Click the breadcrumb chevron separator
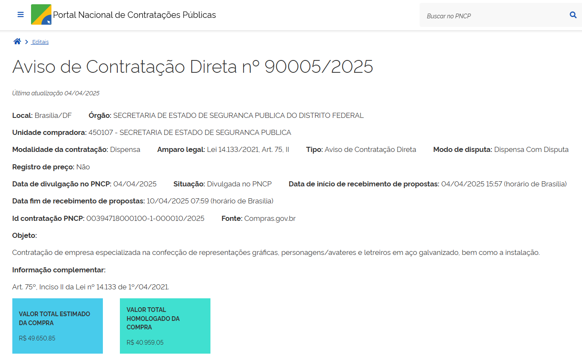The image size is (582, 363). coord(26,42)
